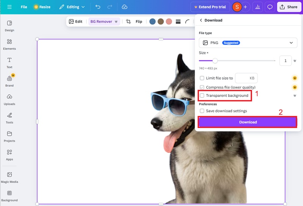Open the Elements panel in sidebar
Viewport: 303px width, 206px height.
pos(9,44)
